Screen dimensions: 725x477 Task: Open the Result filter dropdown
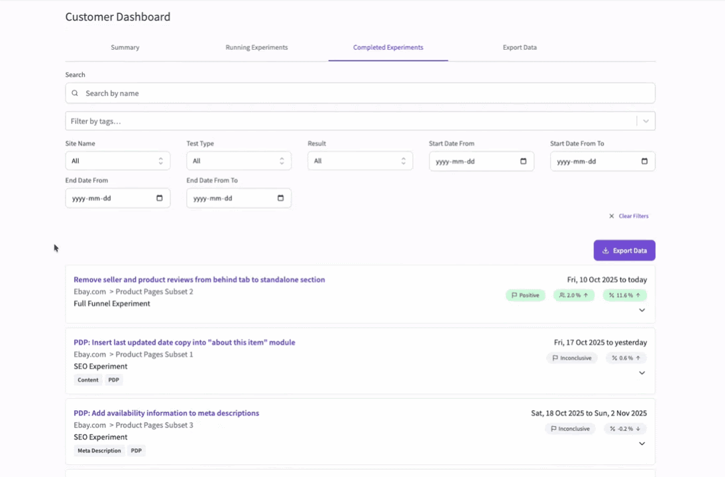click(360, 161)
